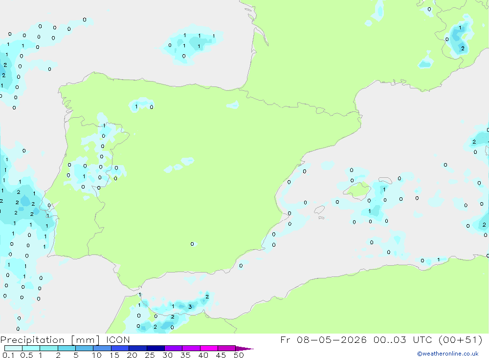
Task: Click the 40–45 mm magenta legend box
Action: tap(209, 348)
